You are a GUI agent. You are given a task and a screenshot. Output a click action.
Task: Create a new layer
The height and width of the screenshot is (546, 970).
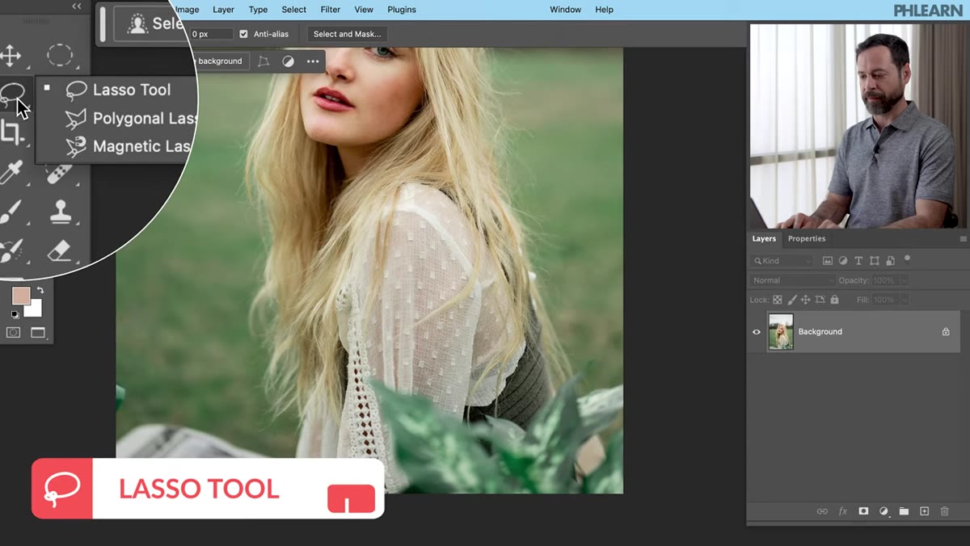pyautogui.click(x=924, y=511)
